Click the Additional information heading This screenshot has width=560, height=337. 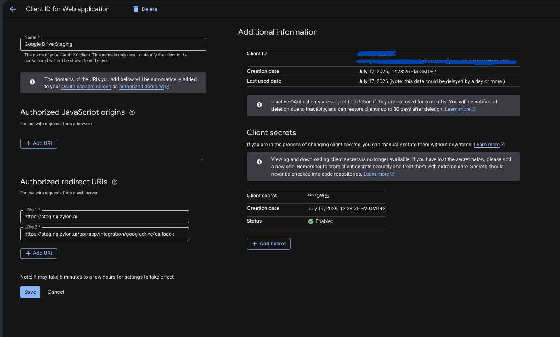pyautogui.click(x=278, y=32)
